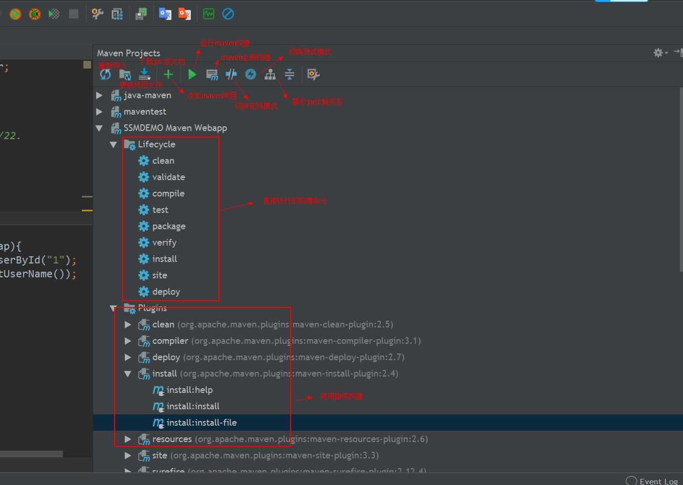Viewport: 683px width, 485px height.
Task: Click the green monitor waveform icon
Action: pyautogui.click(x=208, y=14)
